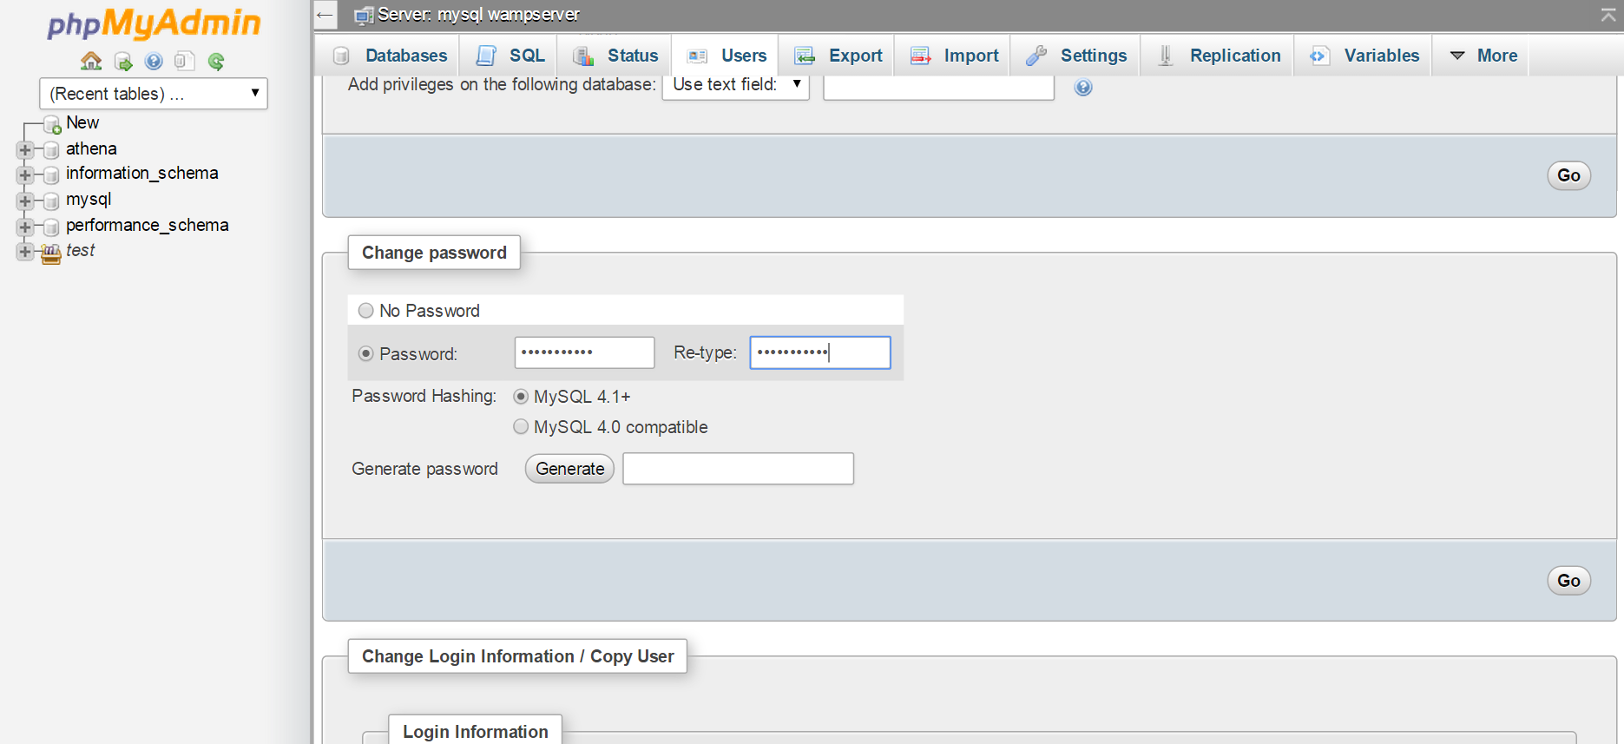
Task: Open the Databases tab
Action: tap(390, 56)
